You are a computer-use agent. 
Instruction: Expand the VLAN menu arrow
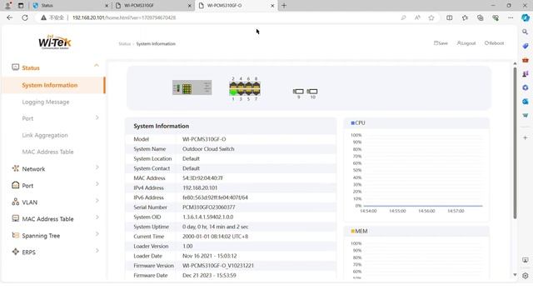pyautogui.click(x=97, y=201)
